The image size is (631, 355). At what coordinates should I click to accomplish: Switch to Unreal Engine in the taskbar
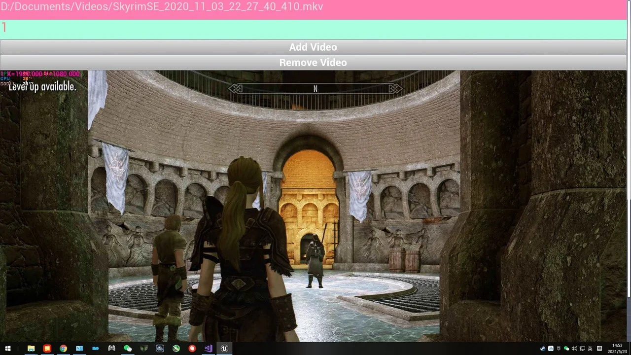224,349
